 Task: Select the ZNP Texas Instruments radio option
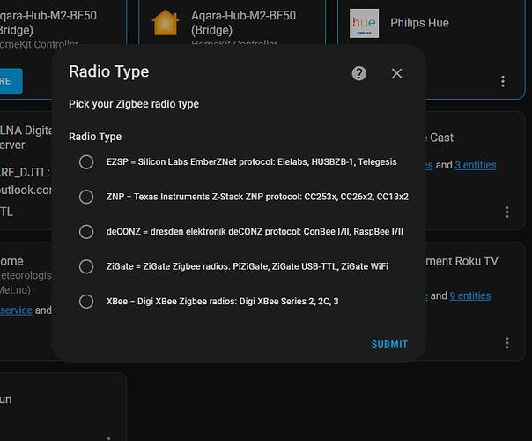(x=86, y=197)
